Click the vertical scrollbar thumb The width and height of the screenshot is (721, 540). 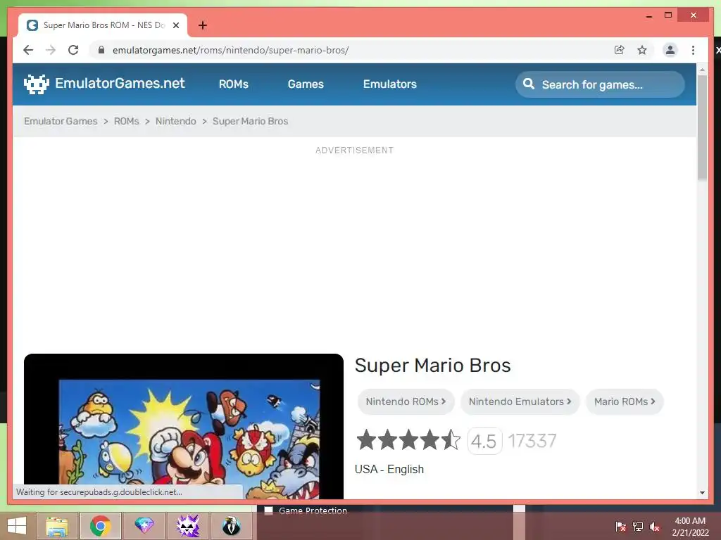coord(702,127)
